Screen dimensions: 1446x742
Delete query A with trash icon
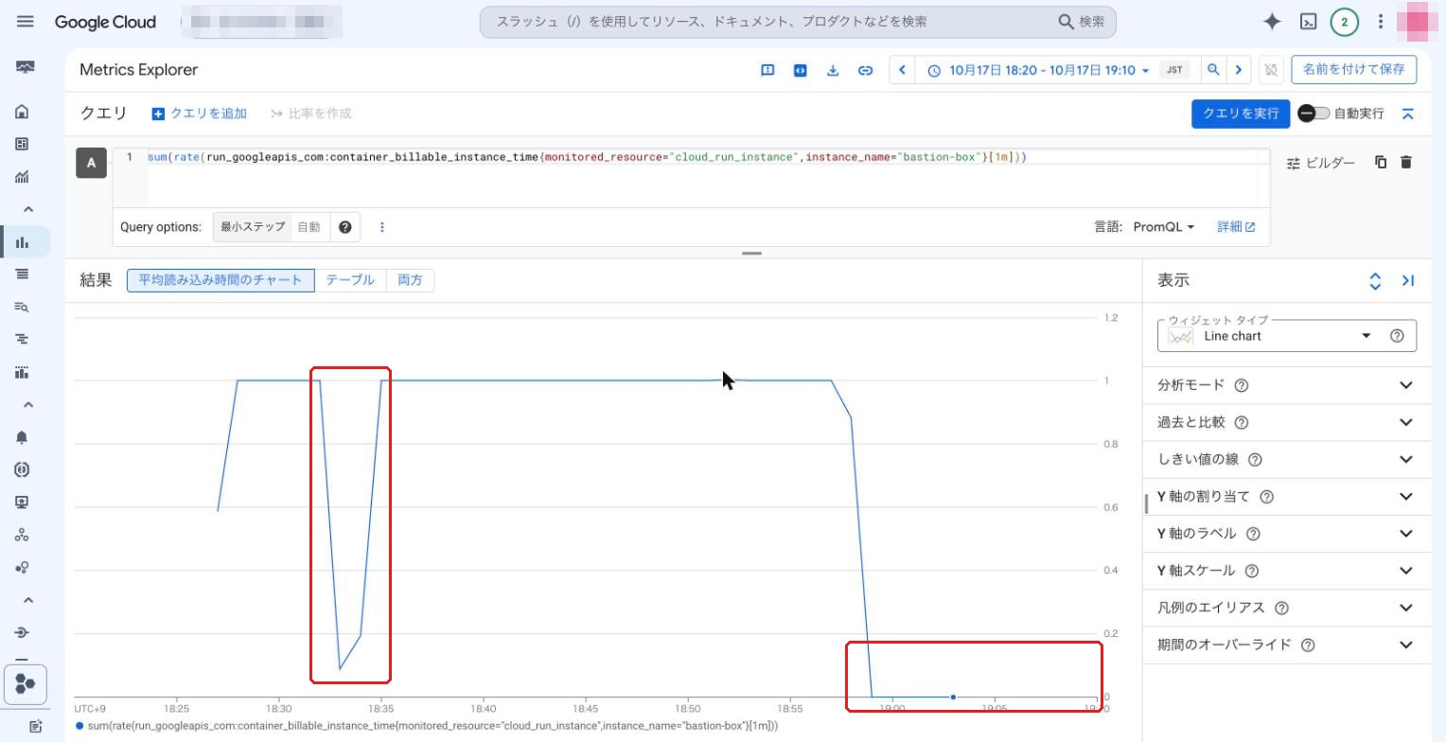tap(1406, 163)
